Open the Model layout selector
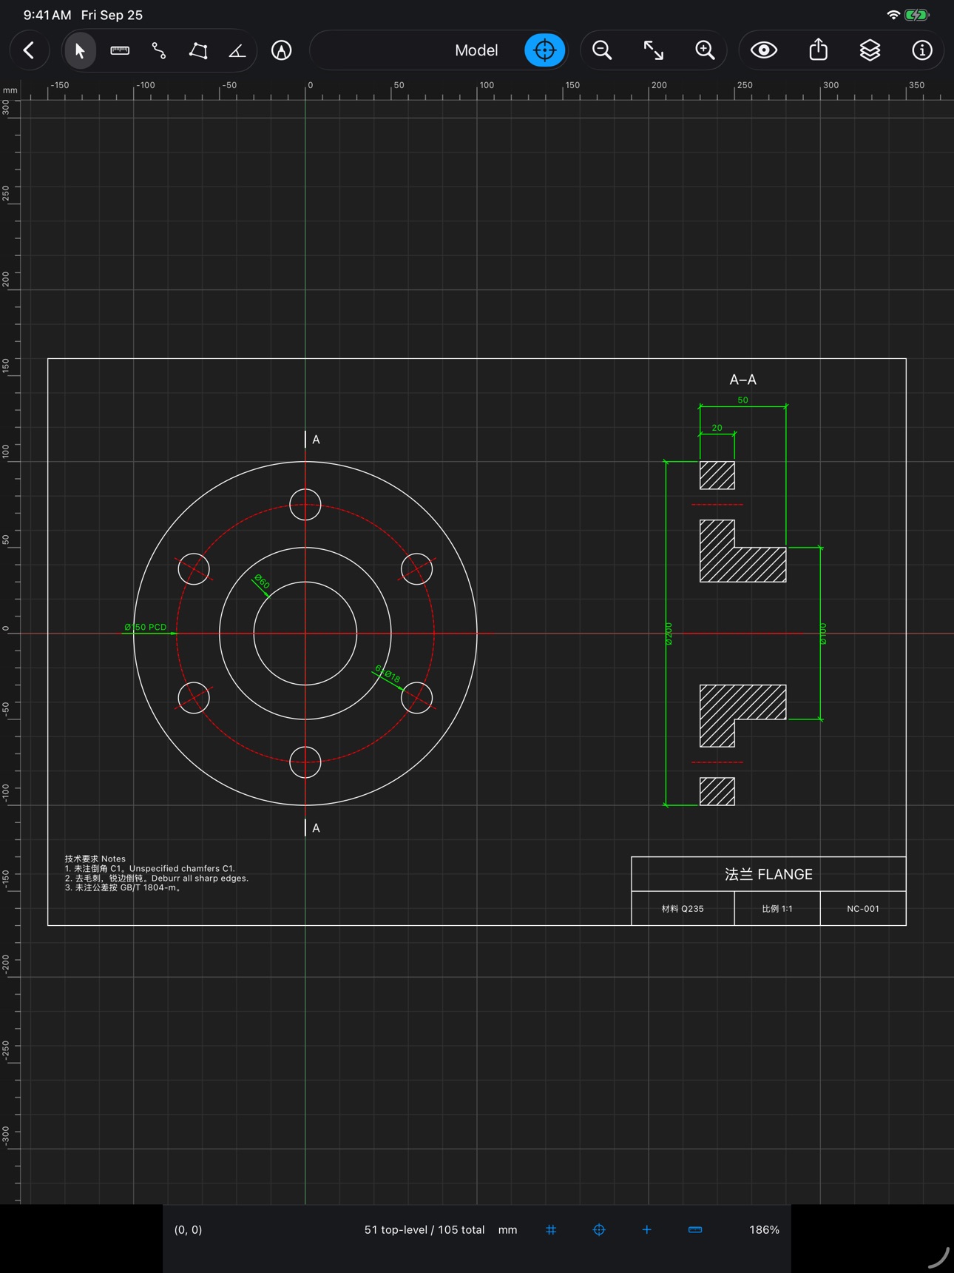 pyautogui.click(x=476, y=50)
